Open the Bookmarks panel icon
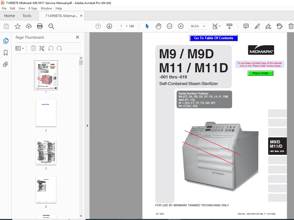Image resolution: width=294 pixels, height=220 pixels. coord(6,53)
